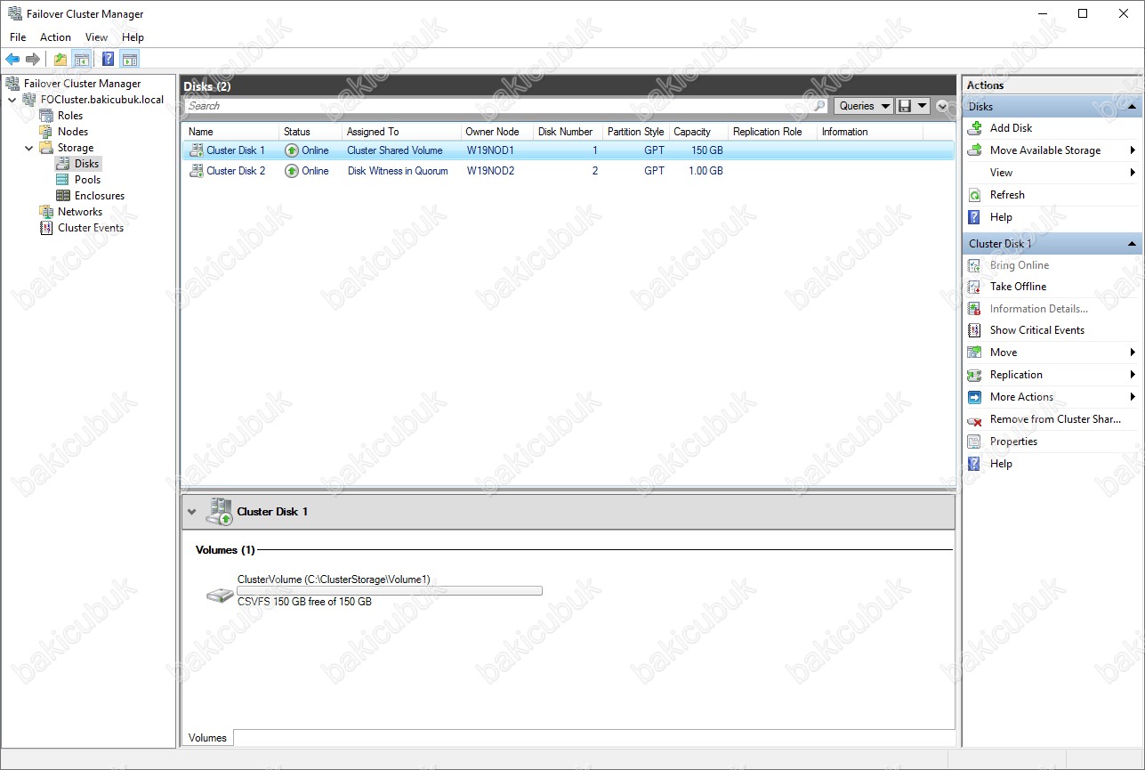Click the ClusterVolume drive icon
The width and height of the screenshot is (1145, 770).
[x=220, y=595]
